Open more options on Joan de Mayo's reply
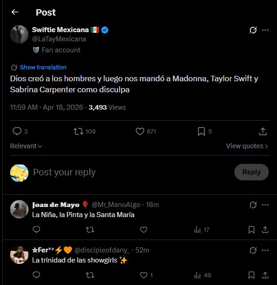 265,205
